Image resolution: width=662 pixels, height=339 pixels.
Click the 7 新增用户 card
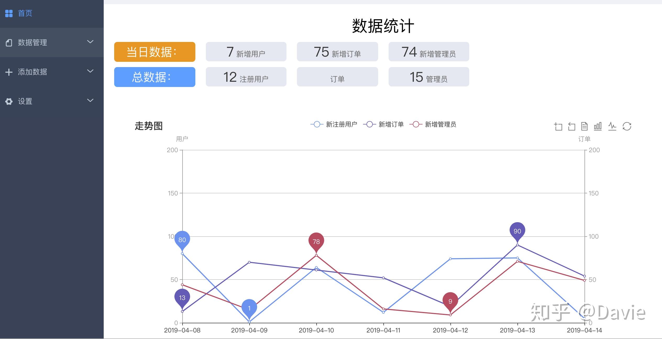click(246, 52)
